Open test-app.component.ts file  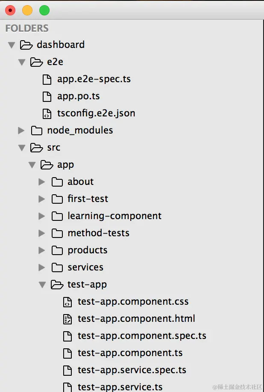130,353
